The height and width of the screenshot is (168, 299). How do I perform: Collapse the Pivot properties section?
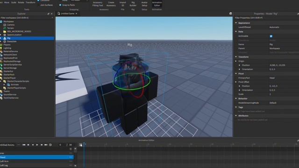point(236,74)
